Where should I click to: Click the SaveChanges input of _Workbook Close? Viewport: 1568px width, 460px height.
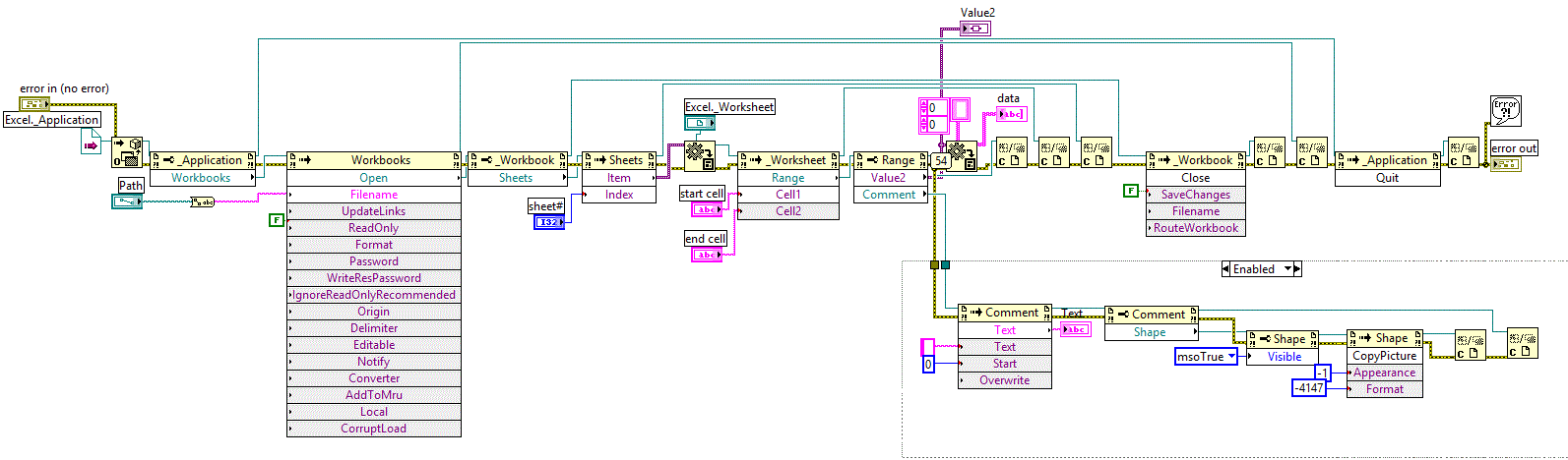click(x=1196, y=195)
